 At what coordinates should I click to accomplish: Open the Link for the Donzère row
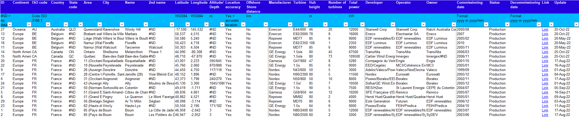pos(545,70)
